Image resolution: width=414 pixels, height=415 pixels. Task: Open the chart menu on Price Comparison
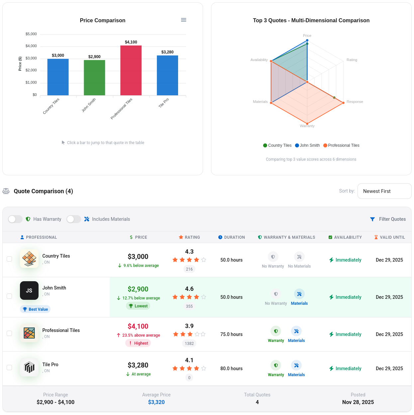tap(183, 20)
